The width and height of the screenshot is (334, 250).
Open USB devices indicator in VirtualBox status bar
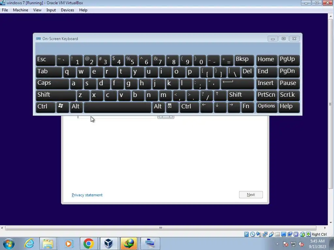point(271,234)
